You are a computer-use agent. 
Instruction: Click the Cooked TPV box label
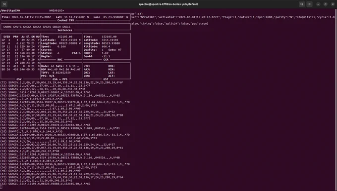65,20
